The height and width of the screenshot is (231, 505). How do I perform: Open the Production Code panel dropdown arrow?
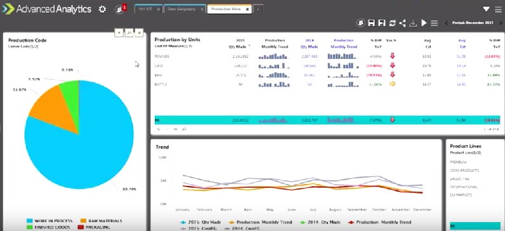coord(119,32)
